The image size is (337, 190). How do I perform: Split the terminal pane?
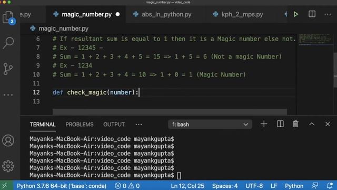click(280, 124)
